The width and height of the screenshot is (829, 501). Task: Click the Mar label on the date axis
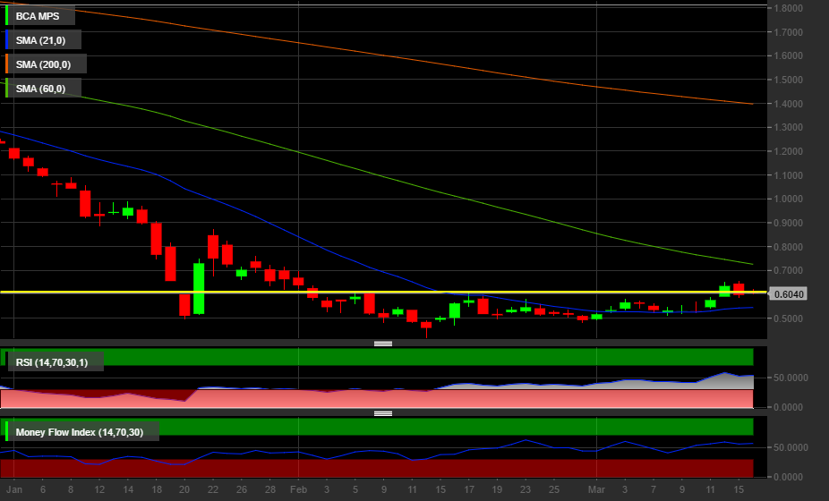pyautogui.click(x=596, y=489)
